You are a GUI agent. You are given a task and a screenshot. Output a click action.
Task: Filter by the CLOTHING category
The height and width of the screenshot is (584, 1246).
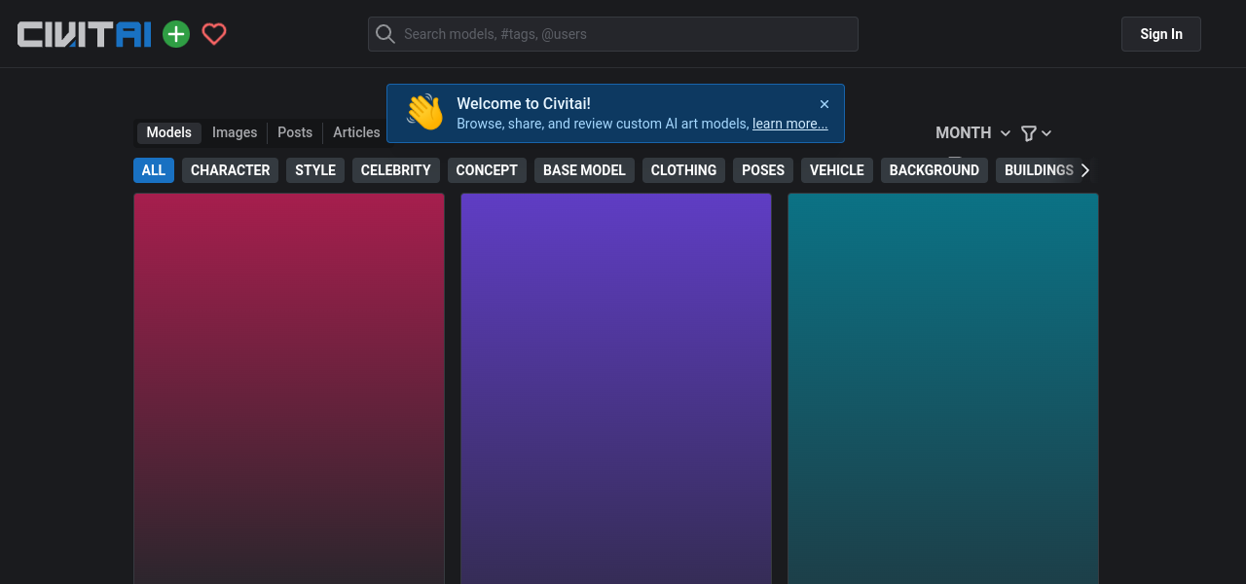683,170
